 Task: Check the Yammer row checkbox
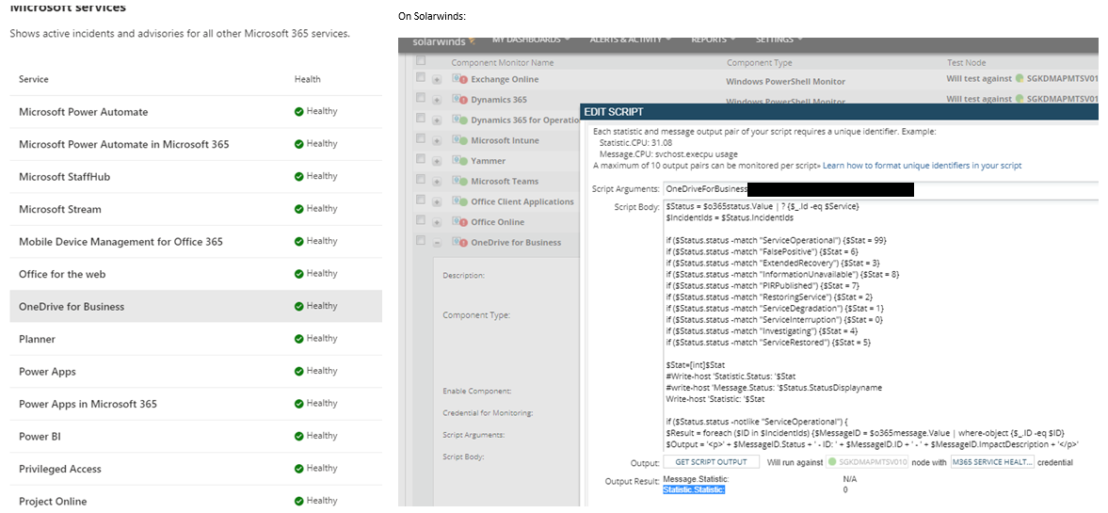(421, 159)
